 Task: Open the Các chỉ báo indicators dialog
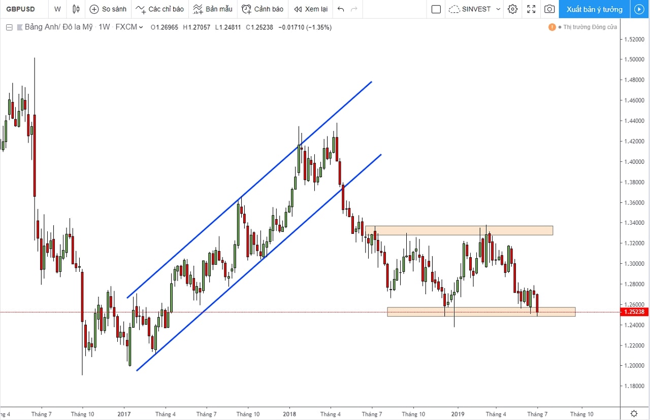(x=159, y=9)
